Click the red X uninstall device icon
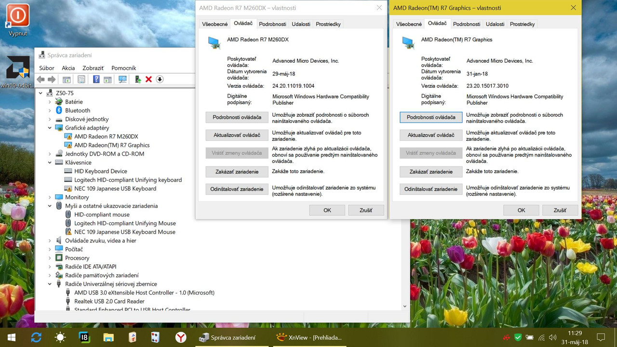 click(149, 80)
